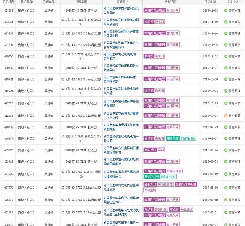Click model 2015款 40 TFSI quattro 典藏版

(x=81, y=174)
